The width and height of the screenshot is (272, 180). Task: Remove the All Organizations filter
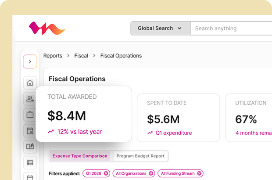[151, 173]
